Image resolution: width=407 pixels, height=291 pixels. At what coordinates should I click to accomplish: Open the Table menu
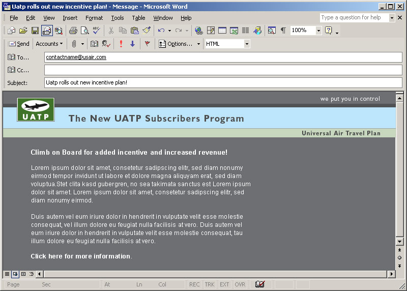pos(138,18)
